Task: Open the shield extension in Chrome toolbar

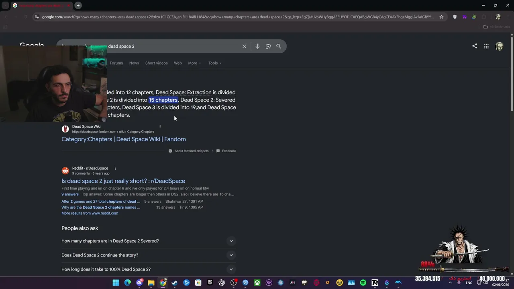Action: pyautogui.click(x=455, y=17)
